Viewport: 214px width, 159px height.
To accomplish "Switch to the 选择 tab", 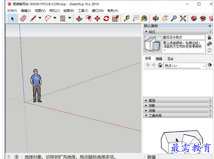I will [148, 58].
